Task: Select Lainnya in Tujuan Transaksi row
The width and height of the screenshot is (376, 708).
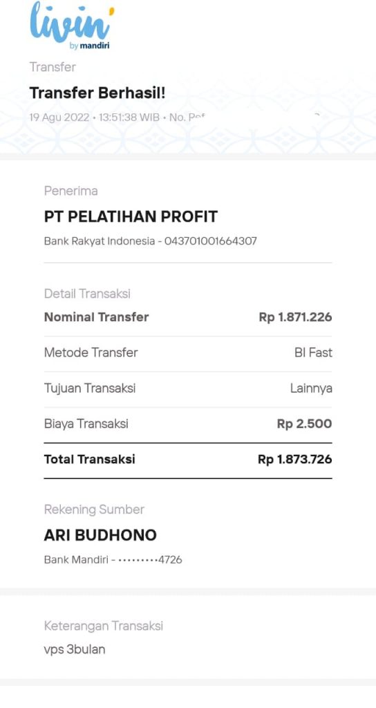Action: click(311, 389)
